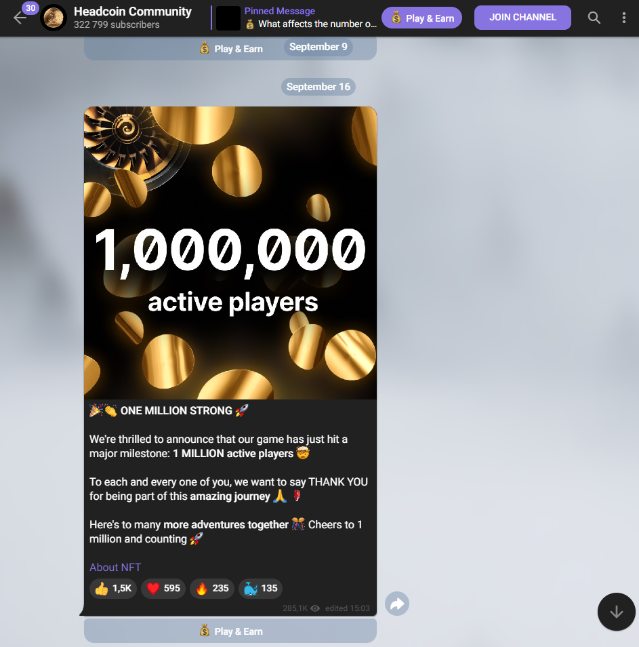Jump to bottom with down arrow button
639x647 pixels.
pos(617,612)
